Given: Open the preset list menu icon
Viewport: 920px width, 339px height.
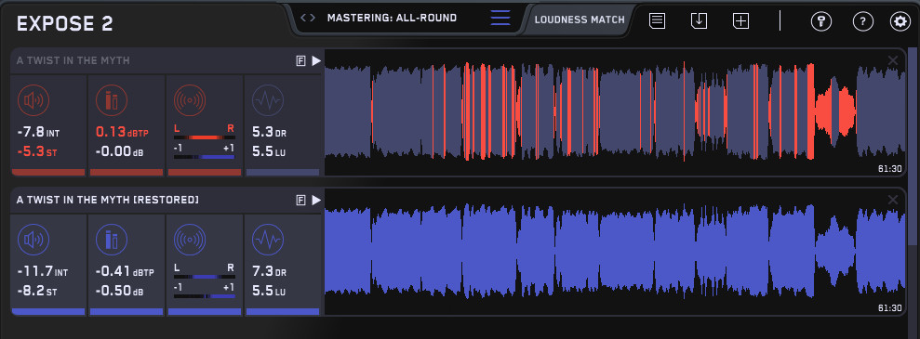Looking at the screenshot, I should pyautogui.click(x=500, y=19).
